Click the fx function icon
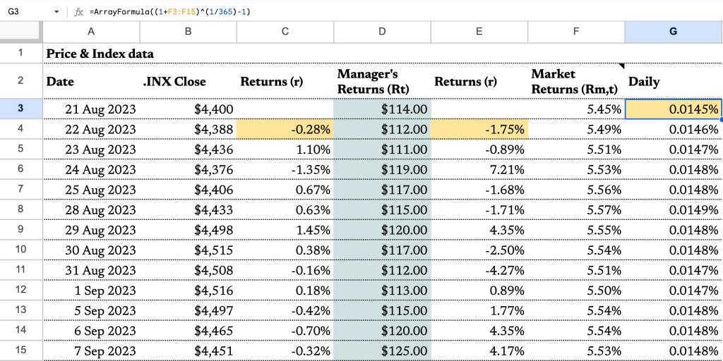 pyautogui.click(x=79, y=12)
